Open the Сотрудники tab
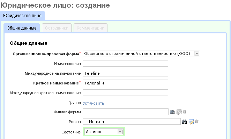This screenshot has width=231, height=139. (x=57, y=28)
